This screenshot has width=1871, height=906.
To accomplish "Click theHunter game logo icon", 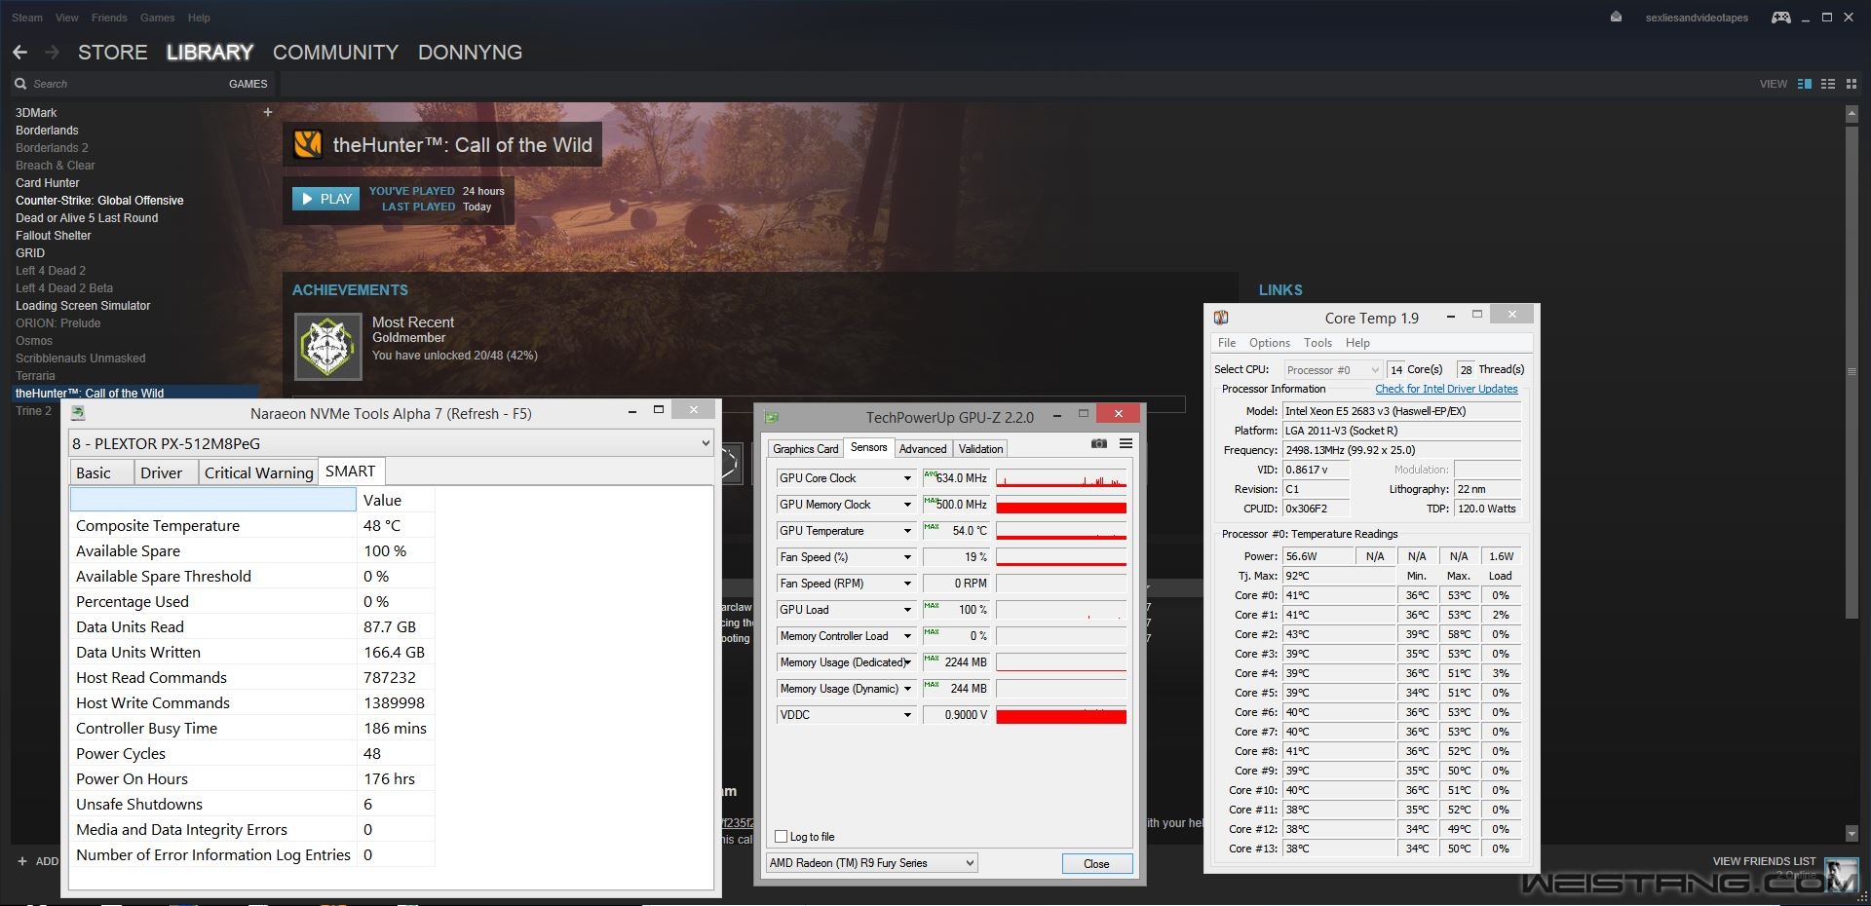I will 308,144.
